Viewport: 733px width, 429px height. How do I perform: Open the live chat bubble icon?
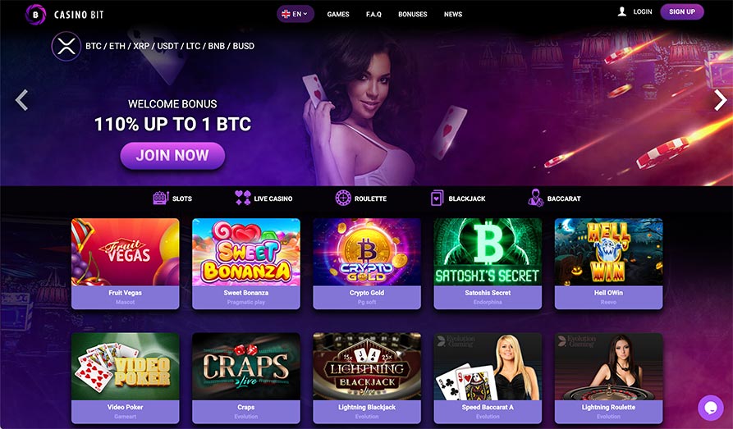[711, 408]
